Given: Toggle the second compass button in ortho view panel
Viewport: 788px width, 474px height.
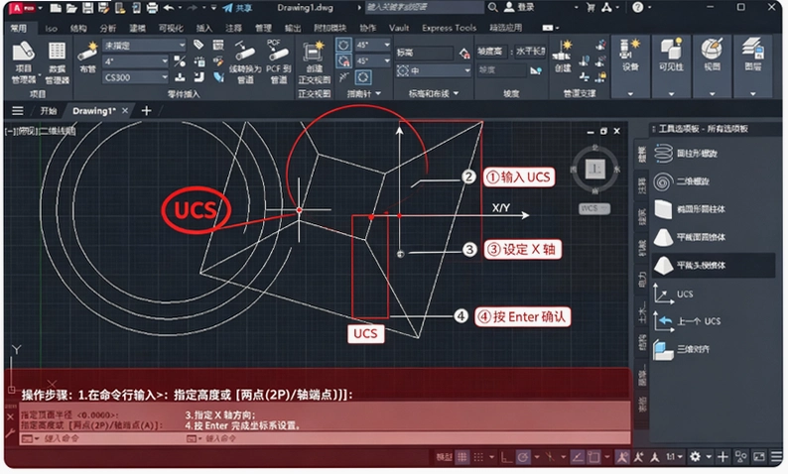Looking at the screenshot, I should point(343,61).
